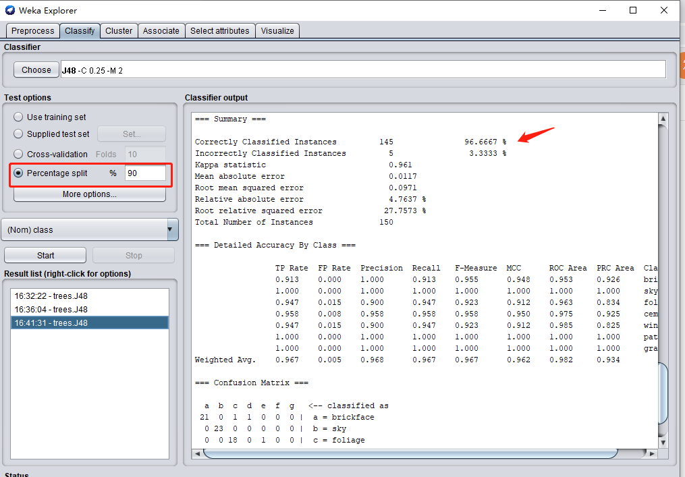This screenshot has width=685, height=477.
Task: Go to the Associate tab
Action: pyautogui.click(x=161, y=31)
